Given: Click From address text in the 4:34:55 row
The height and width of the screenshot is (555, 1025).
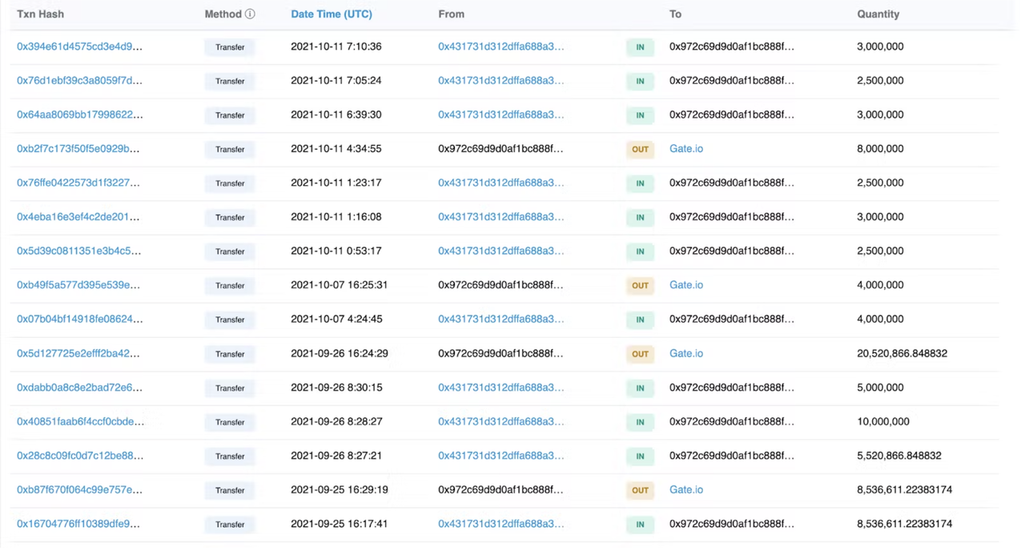Looking at the screenshot, I should click(x=500, y=149).
